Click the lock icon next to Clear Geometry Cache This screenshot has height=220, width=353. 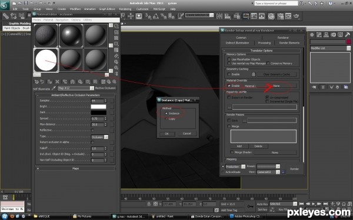click(254, 74)
